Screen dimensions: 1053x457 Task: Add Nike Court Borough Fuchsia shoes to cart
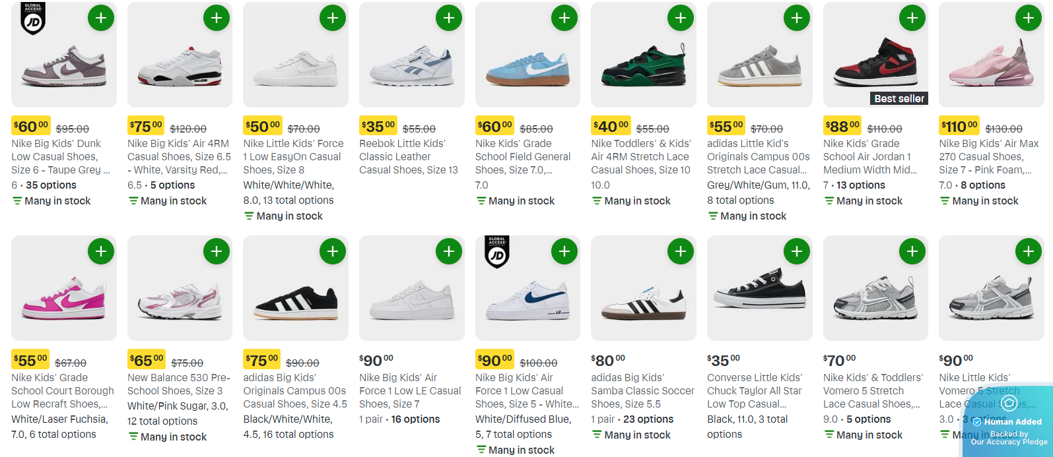click(x=101, y=251)
